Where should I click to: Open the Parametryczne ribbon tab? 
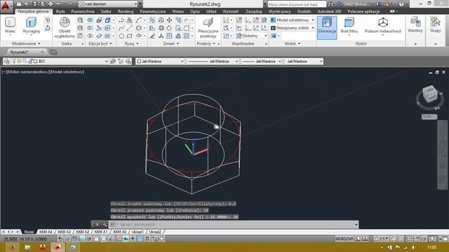coord(153,11)
